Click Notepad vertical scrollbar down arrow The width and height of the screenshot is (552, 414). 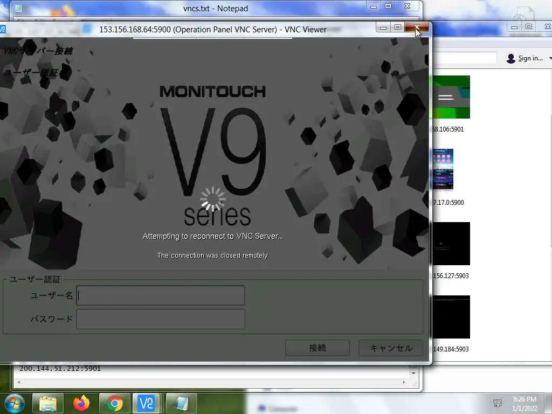point(413,373)
